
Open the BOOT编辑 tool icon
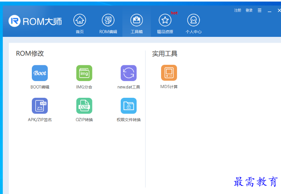tap(40, 73)
